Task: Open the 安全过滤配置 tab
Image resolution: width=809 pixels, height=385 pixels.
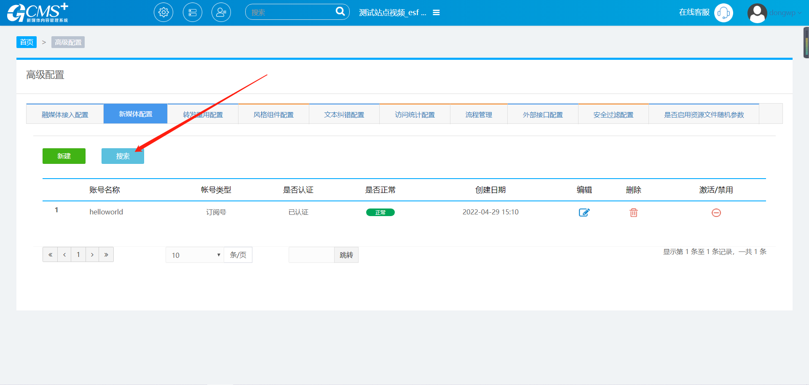Action: click(613, 115)
